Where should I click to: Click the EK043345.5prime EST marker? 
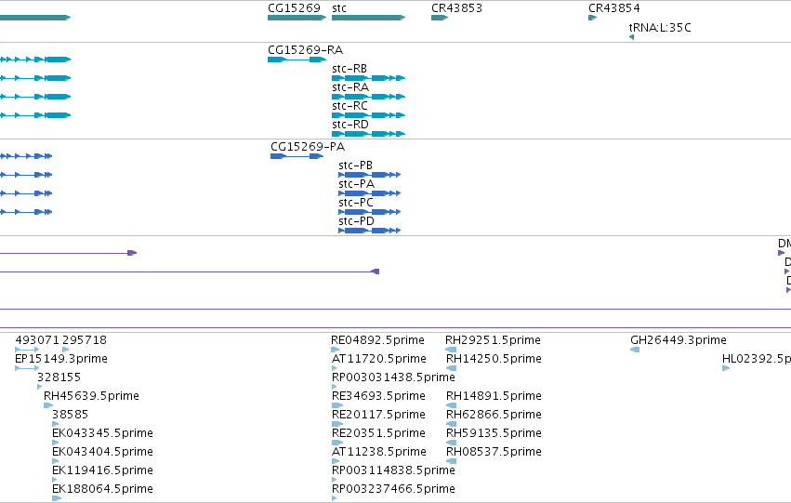click(x=55, y=443)
